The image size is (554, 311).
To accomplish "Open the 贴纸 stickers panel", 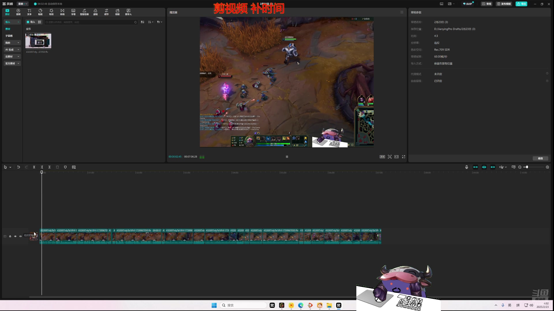I will tap(40, 12).
